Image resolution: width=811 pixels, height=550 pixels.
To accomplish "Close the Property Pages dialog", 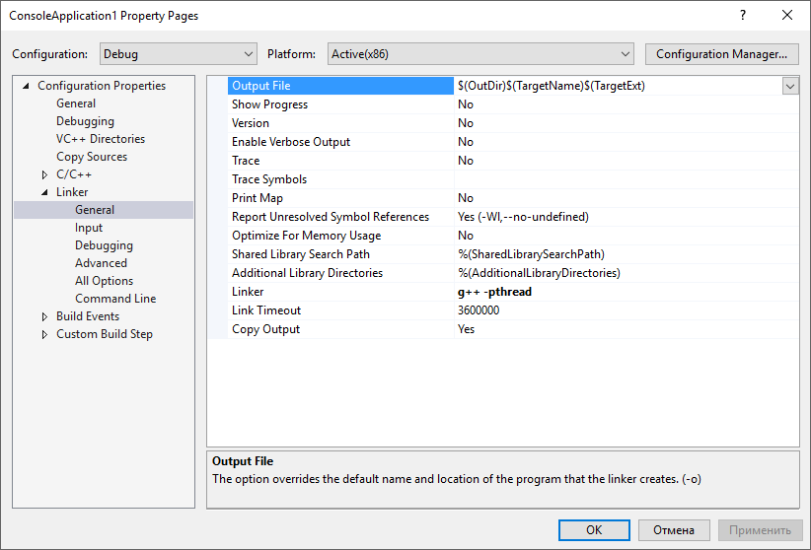I will coord(787,15).
